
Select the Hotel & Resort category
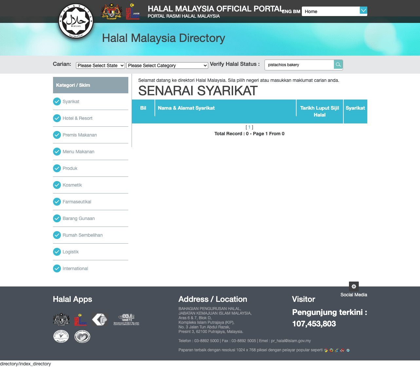pos(78,118)
